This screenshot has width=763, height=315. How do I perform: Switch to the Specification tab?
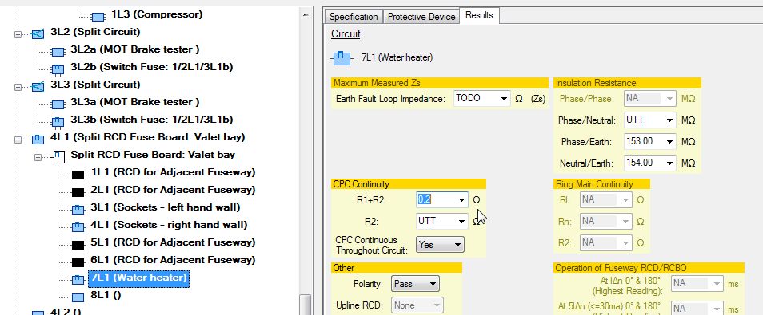tap(354, 17)
